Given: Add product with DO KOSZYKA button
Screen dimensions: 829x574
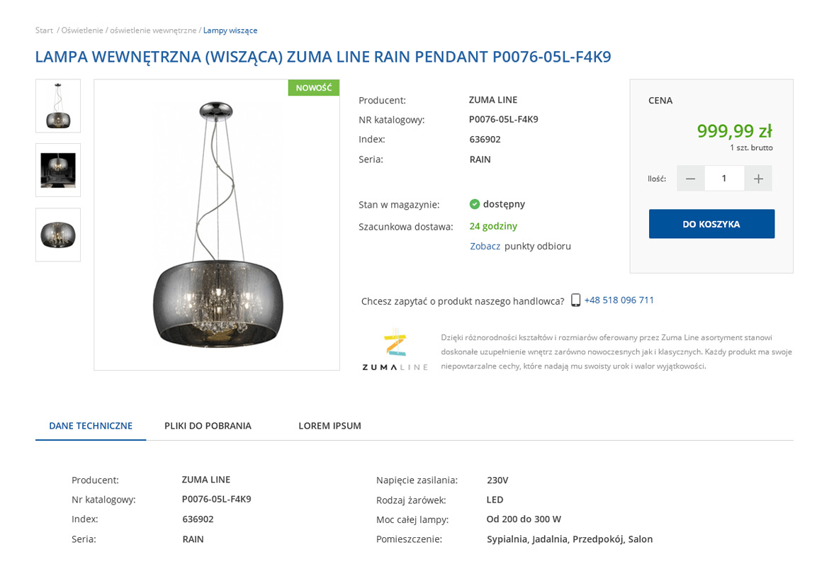Looking at the screenshot, I should click(711, 224).
